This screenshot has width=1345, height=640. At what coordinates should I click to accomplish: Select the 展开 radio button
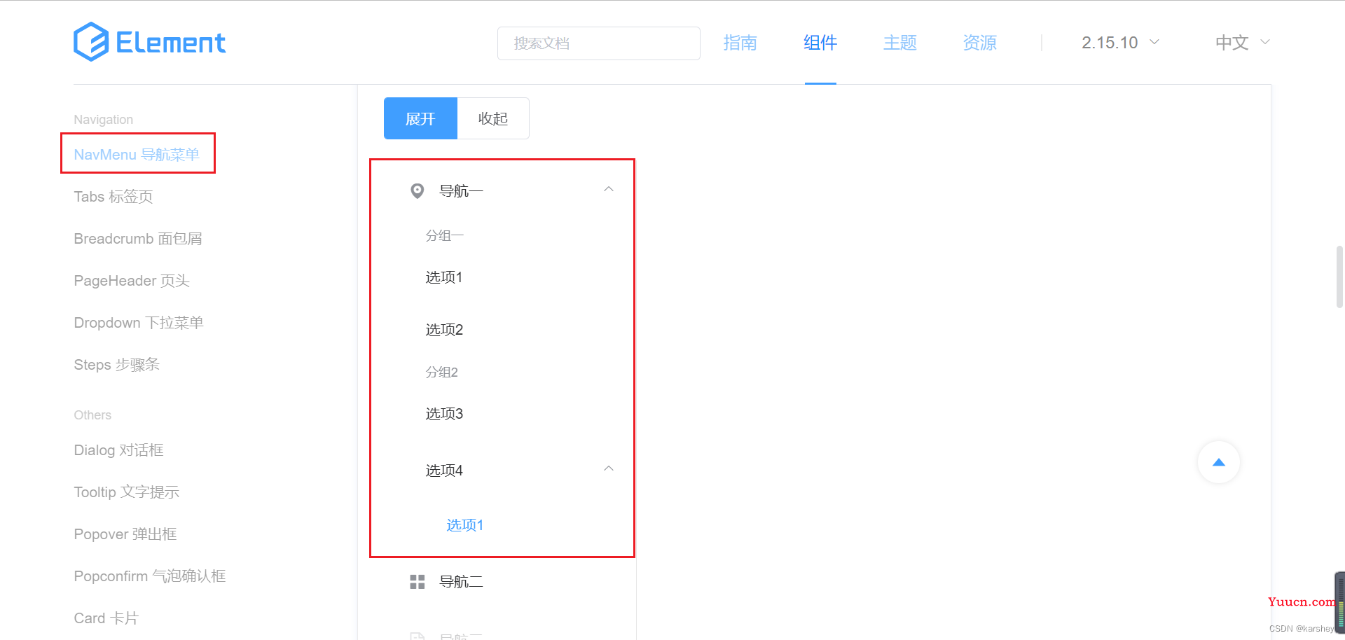tap(420, 118)
